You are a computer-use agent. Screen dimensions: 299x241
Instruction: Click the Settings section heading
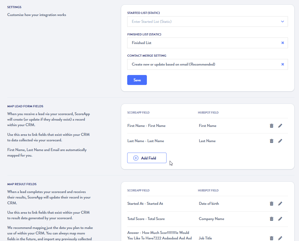[14, 7]
